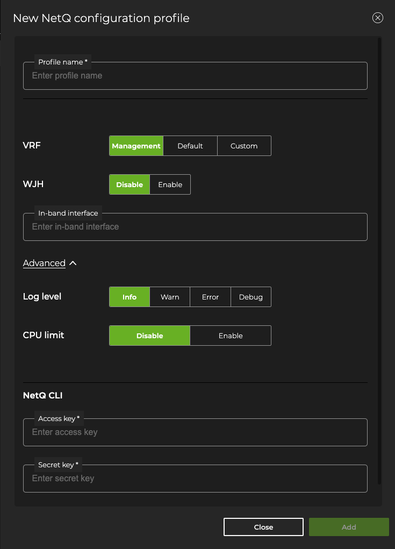Image resolution: width=395 pixels, height=549 pixels.
Task: Enable the CPU limit
Action: (x=230, y=335)
